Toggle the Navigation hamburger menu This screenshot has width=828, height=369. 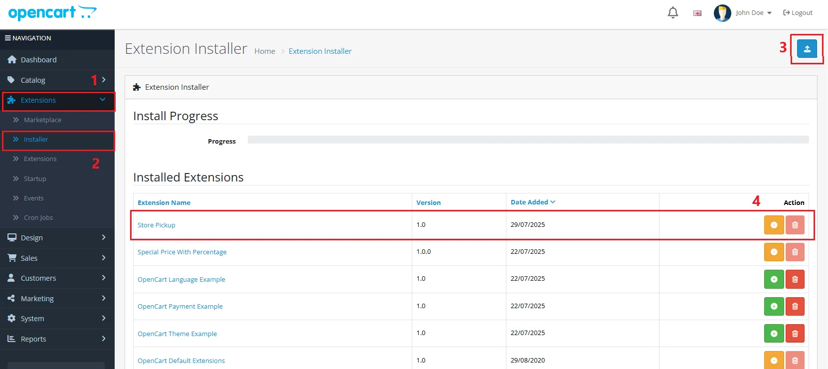pos(8,38)
